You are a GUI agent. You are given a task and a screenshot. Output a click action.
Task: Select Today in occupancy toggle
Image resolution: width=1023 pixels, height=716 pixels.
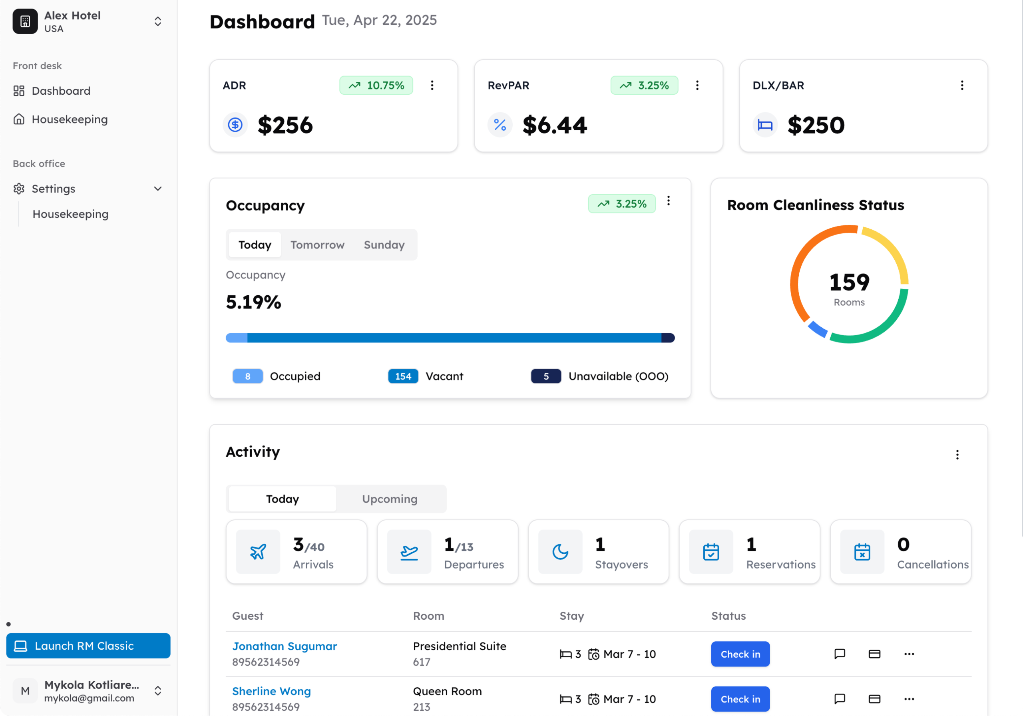point(255,245)
